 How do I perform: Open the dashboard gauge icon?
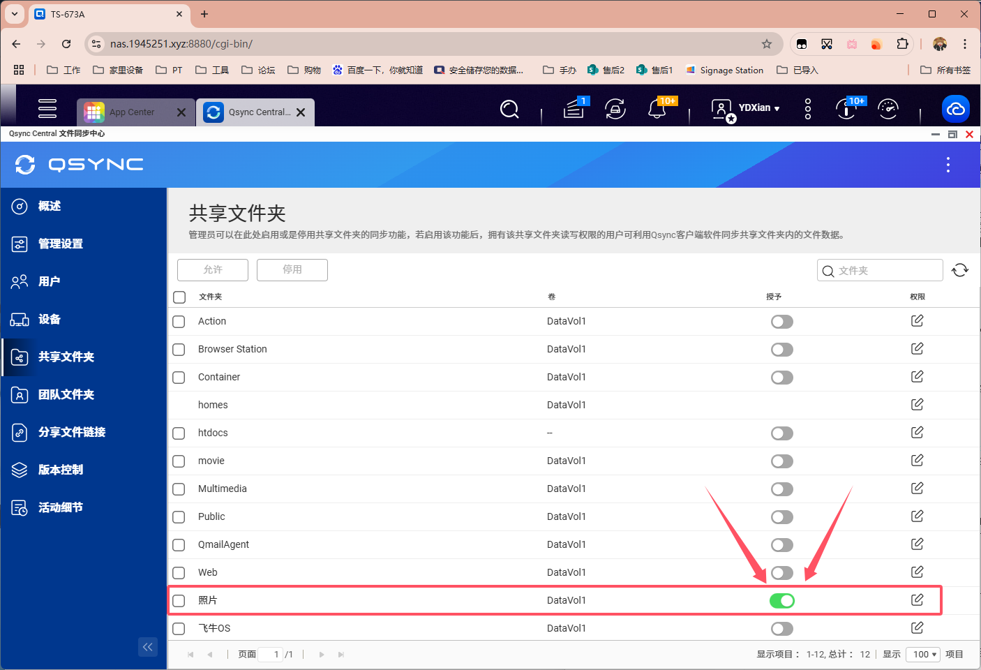point(888,109)
